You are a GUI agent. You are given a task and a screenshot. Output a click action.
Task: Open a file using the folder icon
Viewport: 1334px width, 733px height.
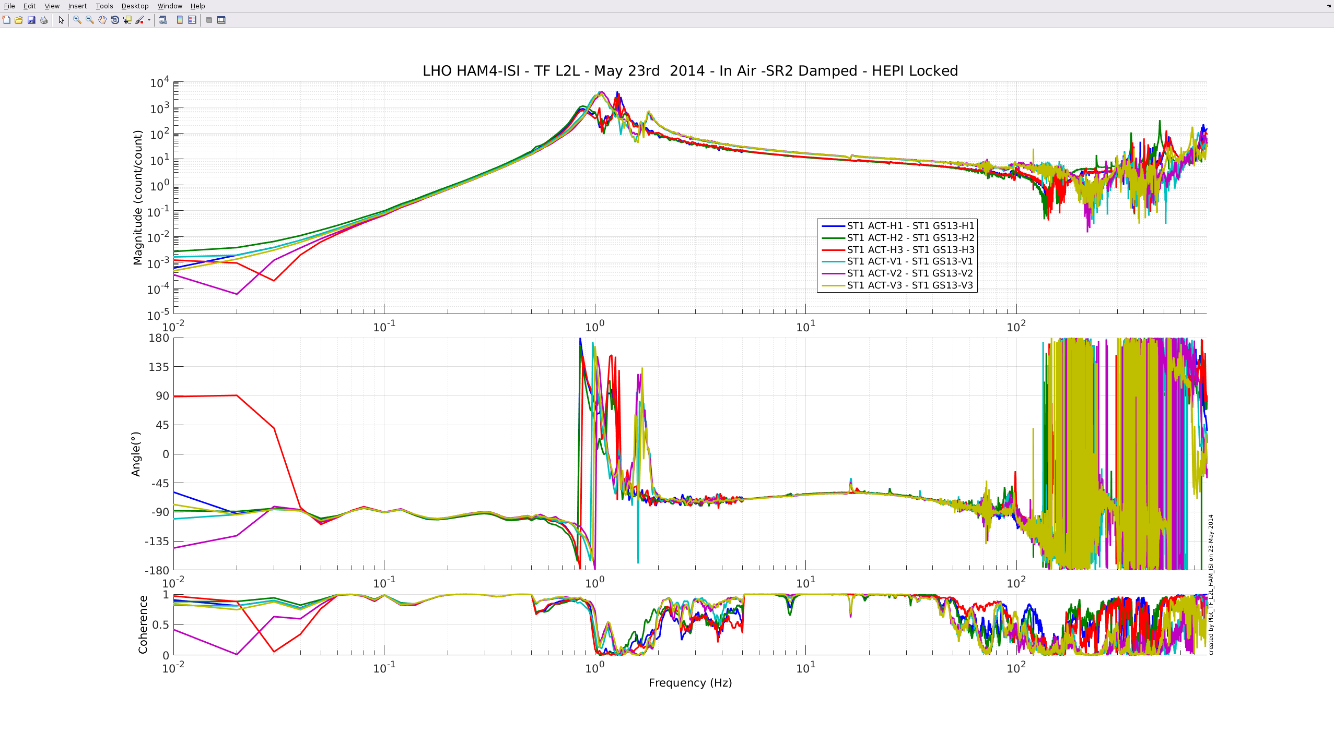click(x=19, y=20)
